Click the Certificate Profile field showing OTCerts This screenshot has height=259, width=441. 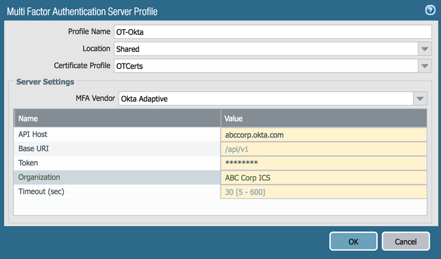tap(265, 66)
